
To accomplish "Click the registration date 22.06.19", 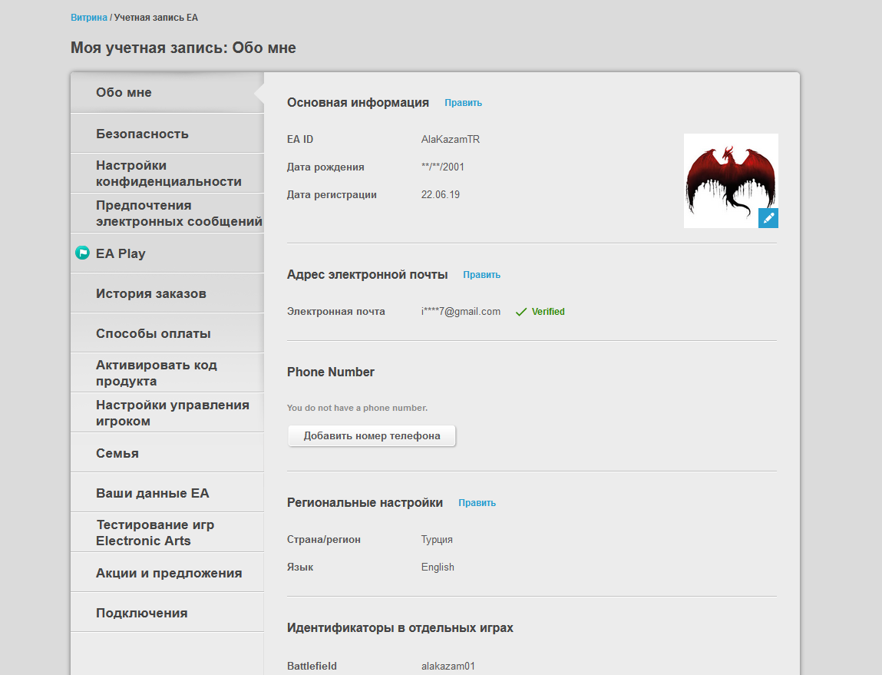I will point(441,194).
